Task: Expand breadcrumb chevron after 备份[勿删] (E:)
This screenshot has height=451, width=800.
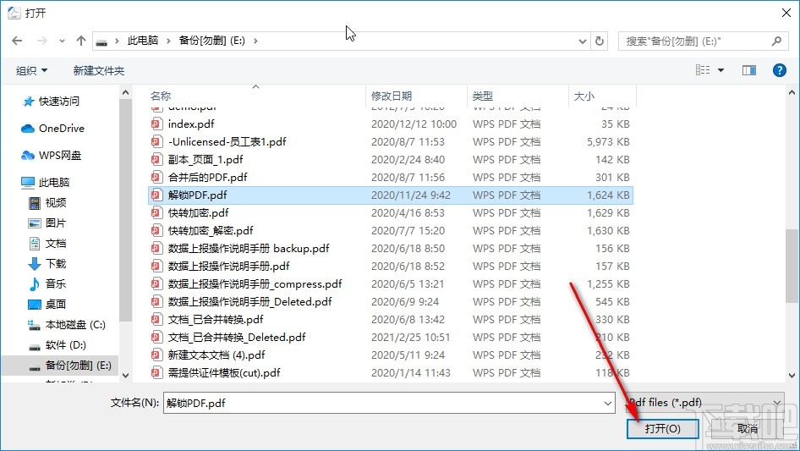Action: coord(255,41)
